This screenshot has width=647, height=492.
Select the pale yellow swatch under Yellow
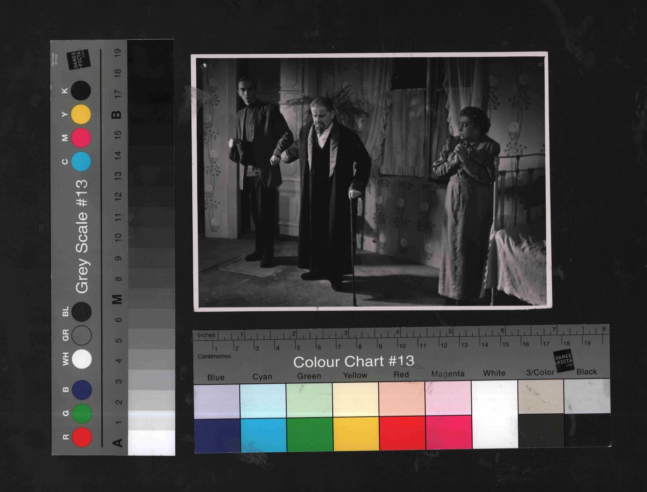tap(355, 399)
